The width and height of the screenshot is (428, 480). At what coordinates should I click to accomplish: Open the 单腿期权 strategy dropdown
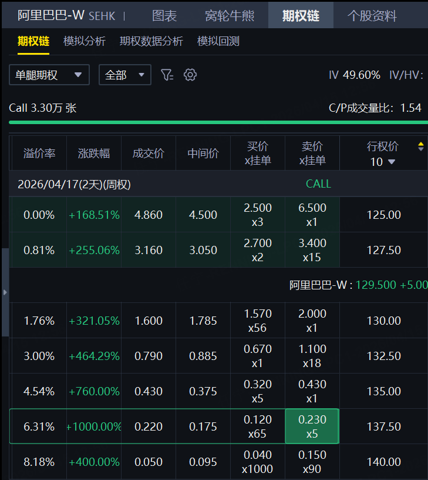click(x=49, y=75)
